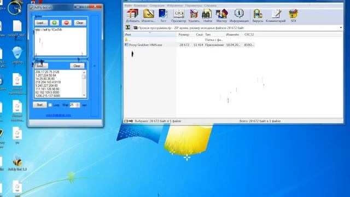Click the green add-link button in AdfLy bot
350x197 pixels.
(54, 23)
